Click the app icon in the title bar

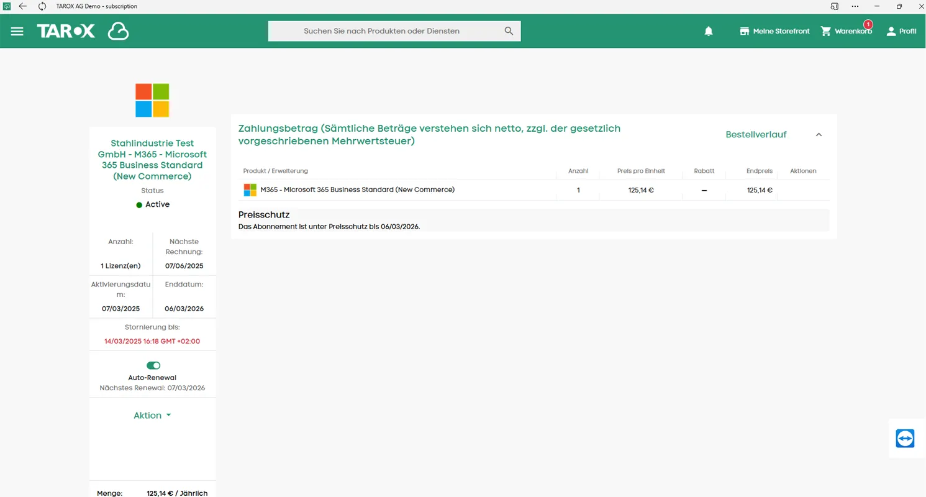pos(7,6)
